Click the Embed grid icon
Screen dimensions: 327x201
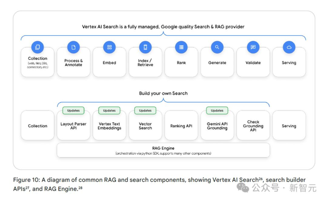pos(109,47)
